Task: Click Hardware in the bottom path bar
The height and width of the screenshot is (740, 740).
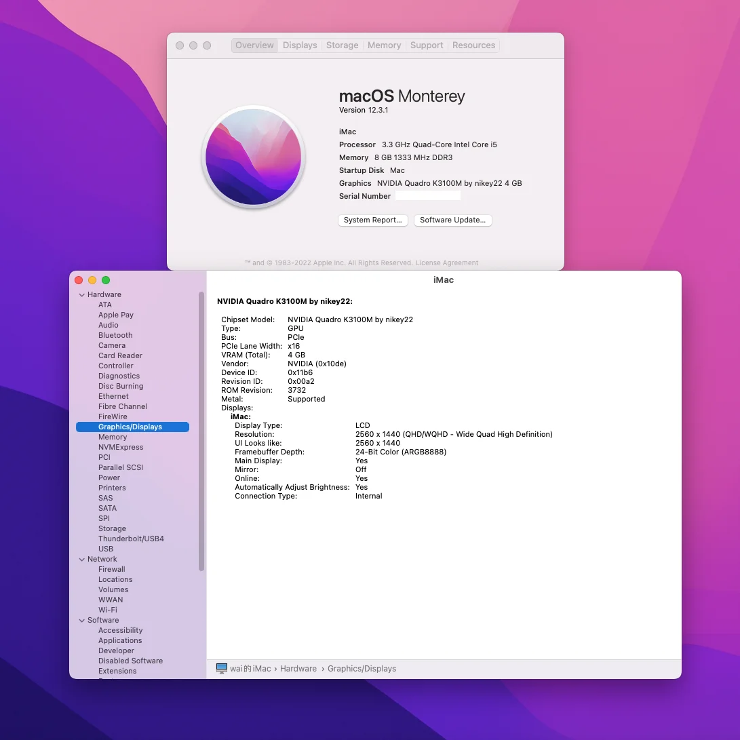Action: click(298, 668)
